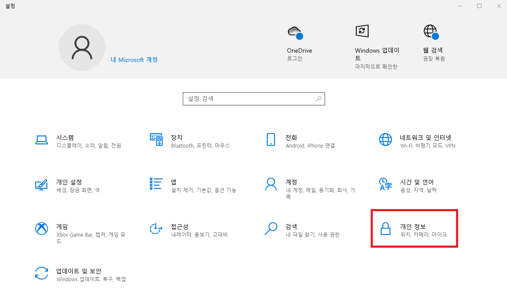Open the 시스템 laptop icon

[x=41, y=140]
